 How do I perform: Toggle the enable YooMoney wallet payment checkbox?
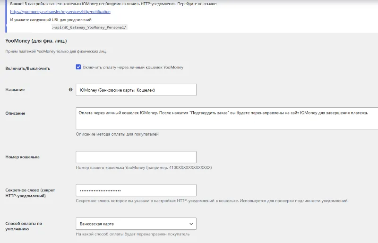(78, 67)
